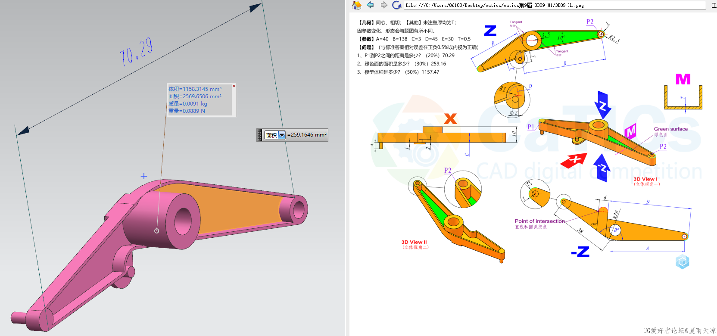
Task: Select the 70.29 dimension label
Action: pyautogui.click(x=136, y=52)
